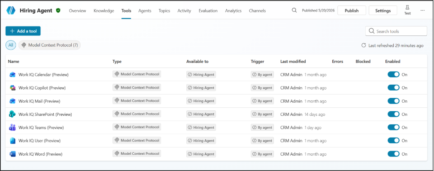Turn off the Work IQ Mail toggle
434x171 pixels.
pyautogui.click(x=393, y=101)
